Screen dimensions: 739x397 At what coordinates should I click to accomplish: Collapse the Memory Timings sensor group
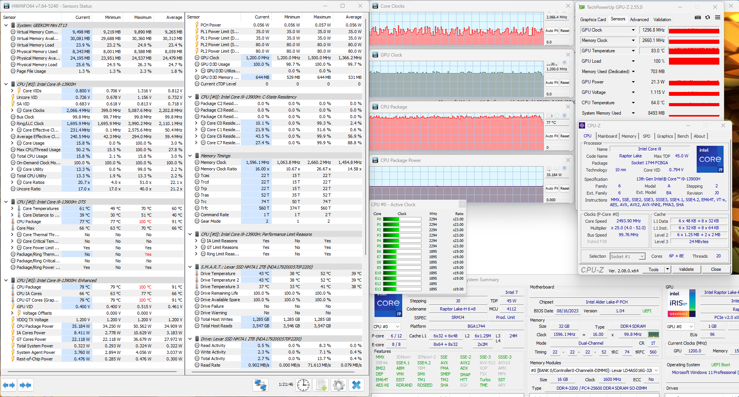[x=190, y=156]
